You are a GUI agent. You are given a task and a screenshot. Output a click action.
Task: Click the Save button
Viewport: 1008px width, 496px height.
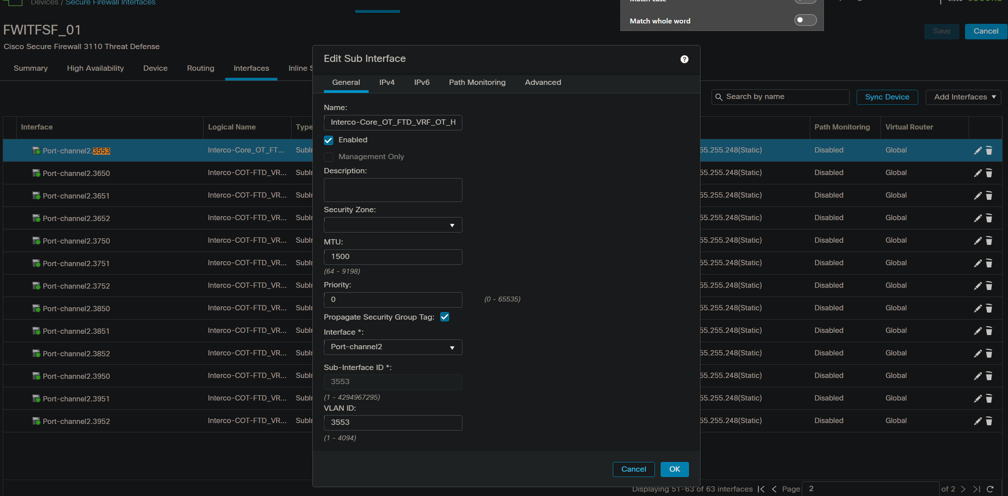tap(942, 31)
